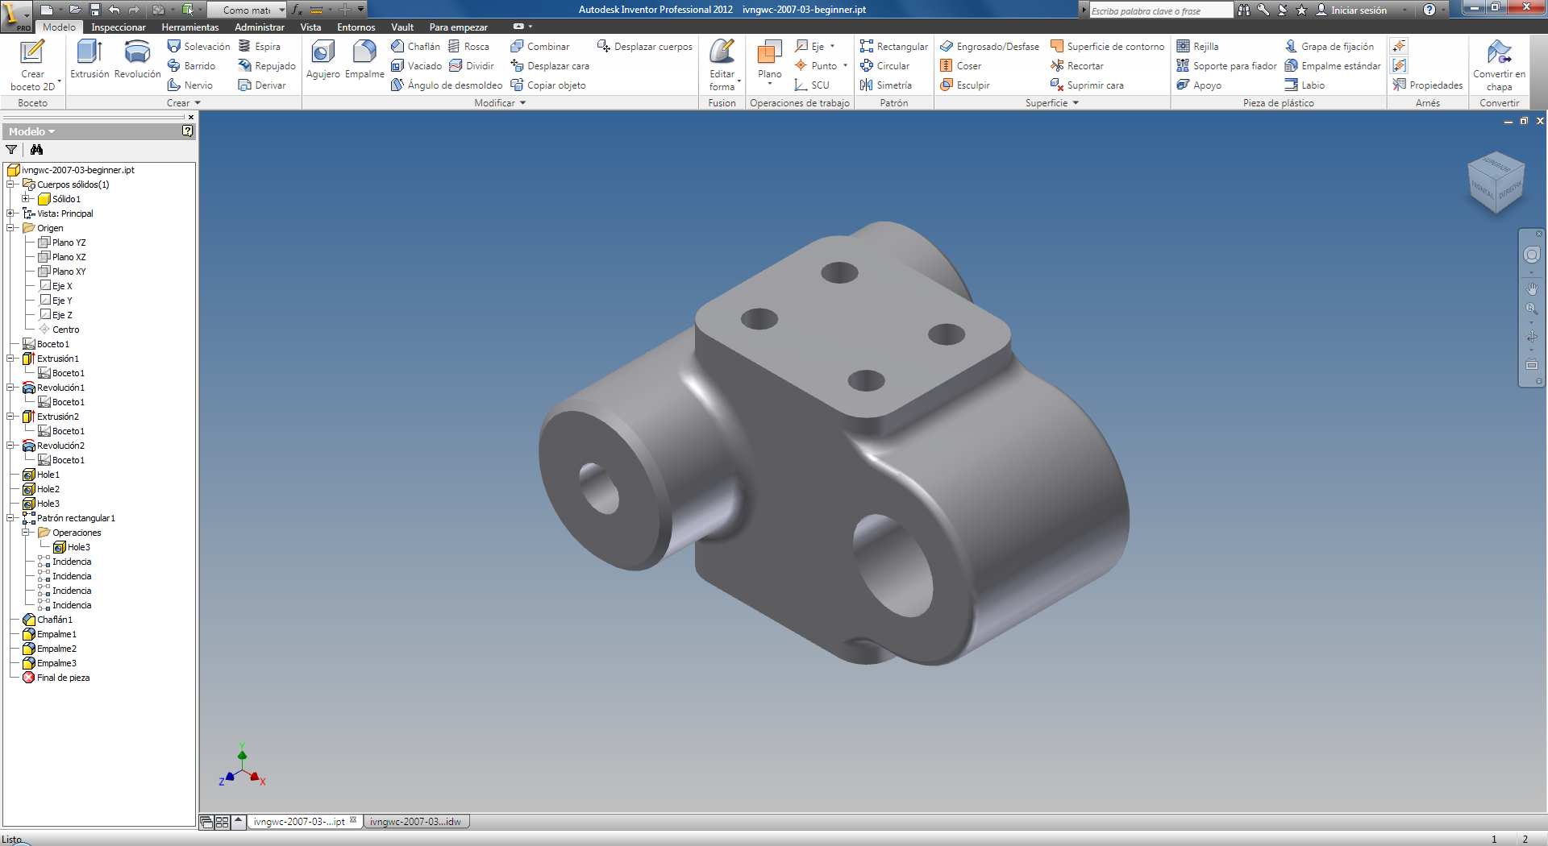Select the Circular pattern tool
1548x846 pixels.
(884, 66)
